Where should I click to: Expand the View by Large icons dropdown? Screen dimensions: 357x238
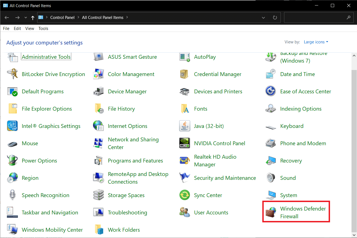(x=316, y=42)
